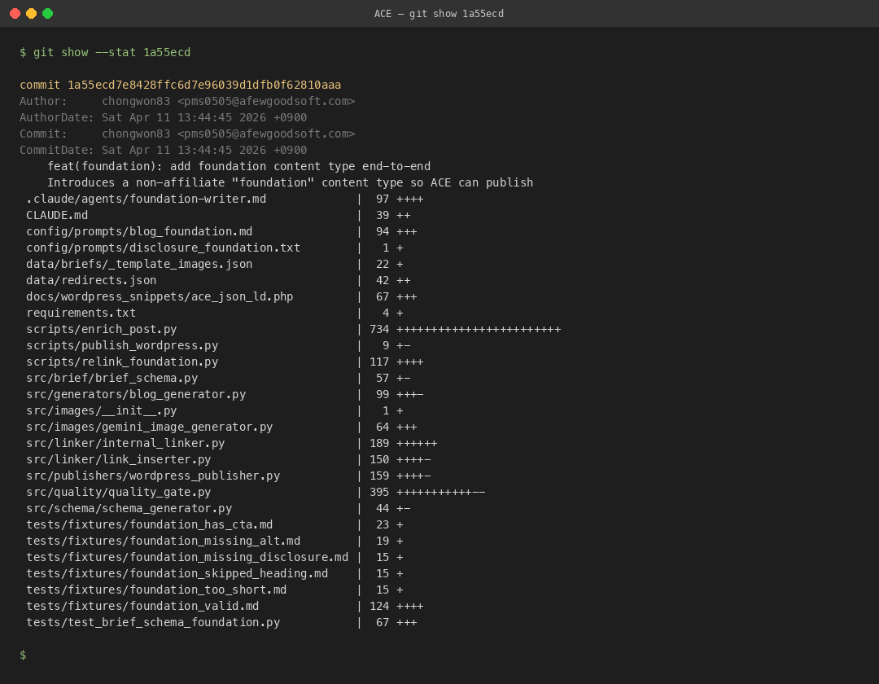879x684 pixels.
Task: Click the src/quality/quality_gate.py path
Action: click(x=118, y=492)
